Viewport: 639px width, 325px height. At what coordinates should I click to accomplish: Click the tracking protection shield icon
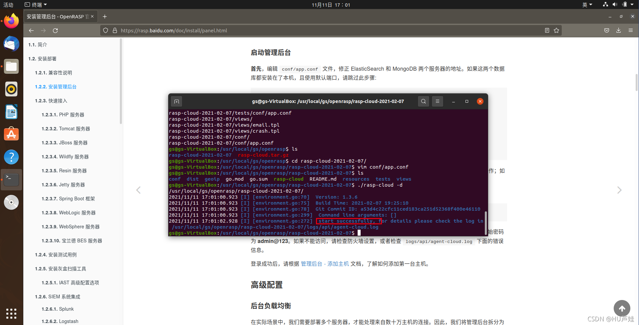tap(105, 30)
